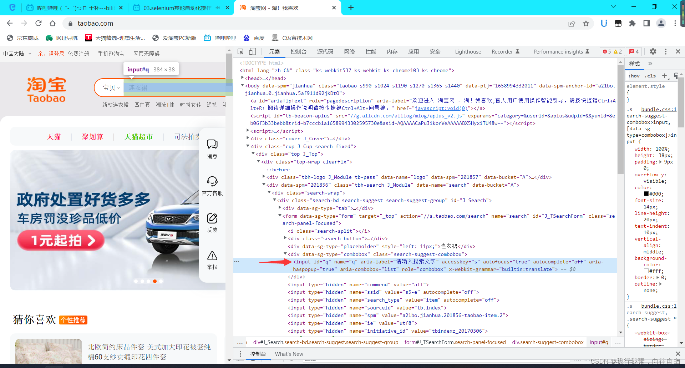Show more Styles pane tabs chevron
685x368 pixels.
click(x=650, y=64)
